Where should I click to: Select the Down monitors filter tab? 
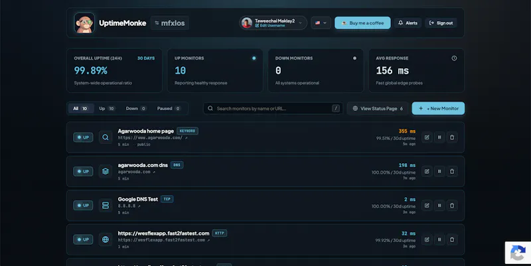pos(136,109)
